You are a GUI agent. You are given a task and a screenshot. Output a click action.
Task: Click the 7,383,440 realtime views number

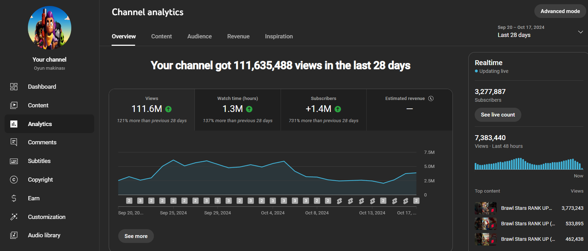point(490,138)
